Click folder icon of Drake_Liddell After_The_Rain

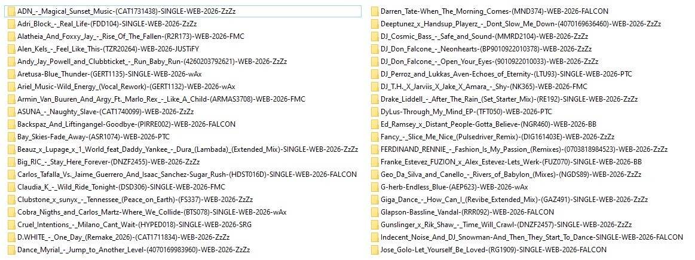pyautogui.click(x=375, y=99)
